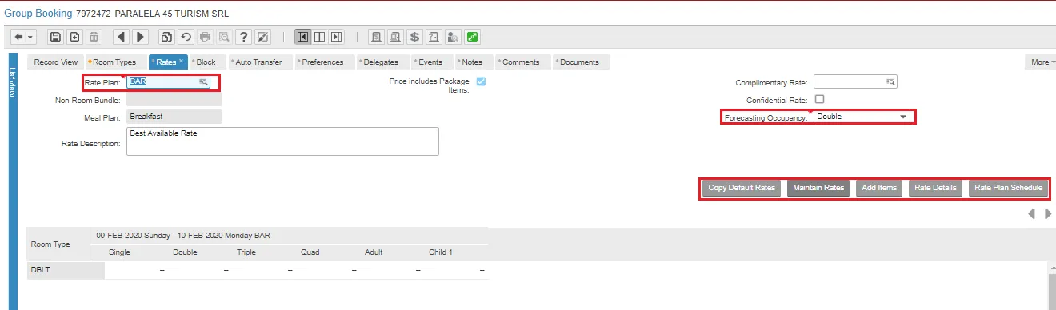Switch to the Record View tab
Image resolution: width=1056 pixels, height=310 pixels.
(55, 62)
